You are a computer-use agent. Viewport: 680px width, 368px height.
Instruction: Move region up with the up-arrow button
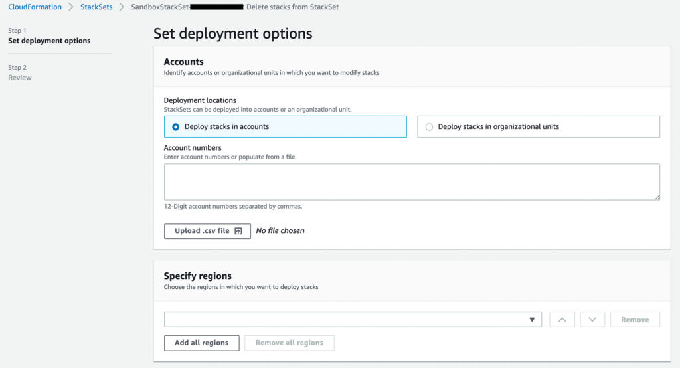point(562,320)
